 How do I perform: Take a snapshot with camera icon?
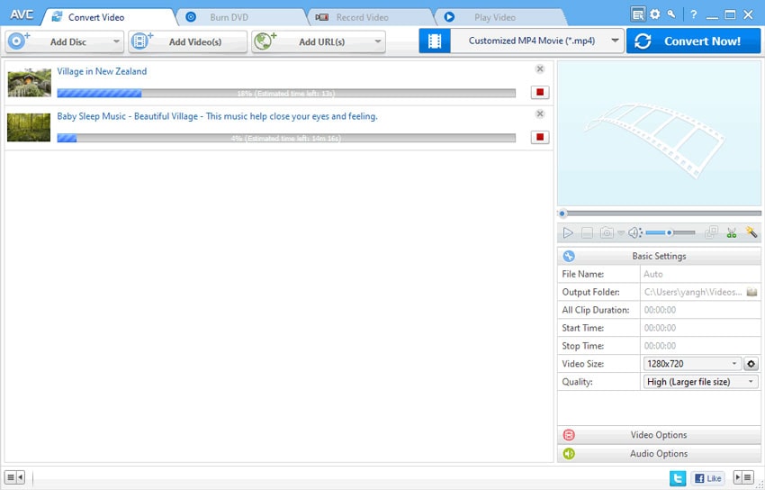point(607,232)
